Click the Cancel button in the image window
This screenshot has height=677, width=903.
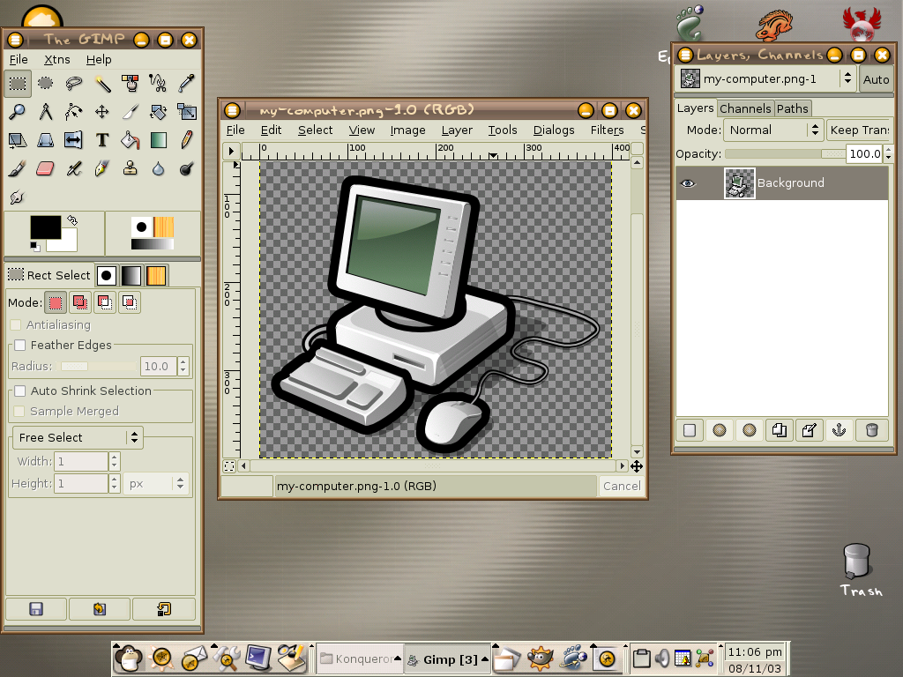pos(622,486)
